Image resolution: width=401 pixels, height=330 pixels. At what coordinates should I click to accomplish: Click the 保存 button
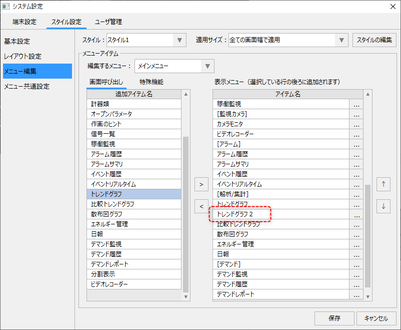point(334,318)
